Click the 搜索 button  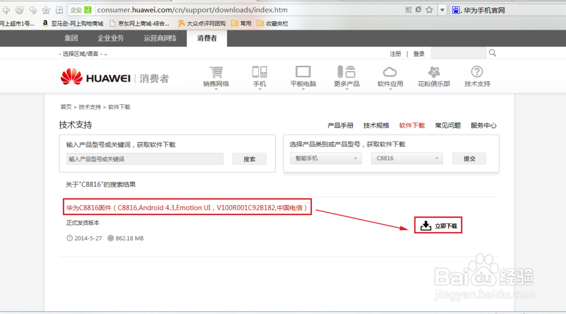pyautogui.click(x=250, y=159)
